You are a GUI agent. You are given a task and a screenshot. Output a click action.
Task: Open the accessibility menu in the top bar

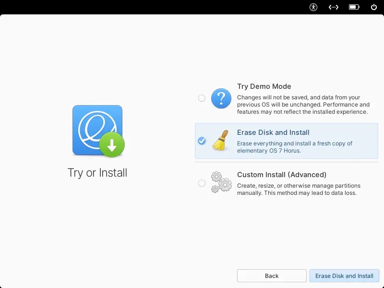[313, 7]
